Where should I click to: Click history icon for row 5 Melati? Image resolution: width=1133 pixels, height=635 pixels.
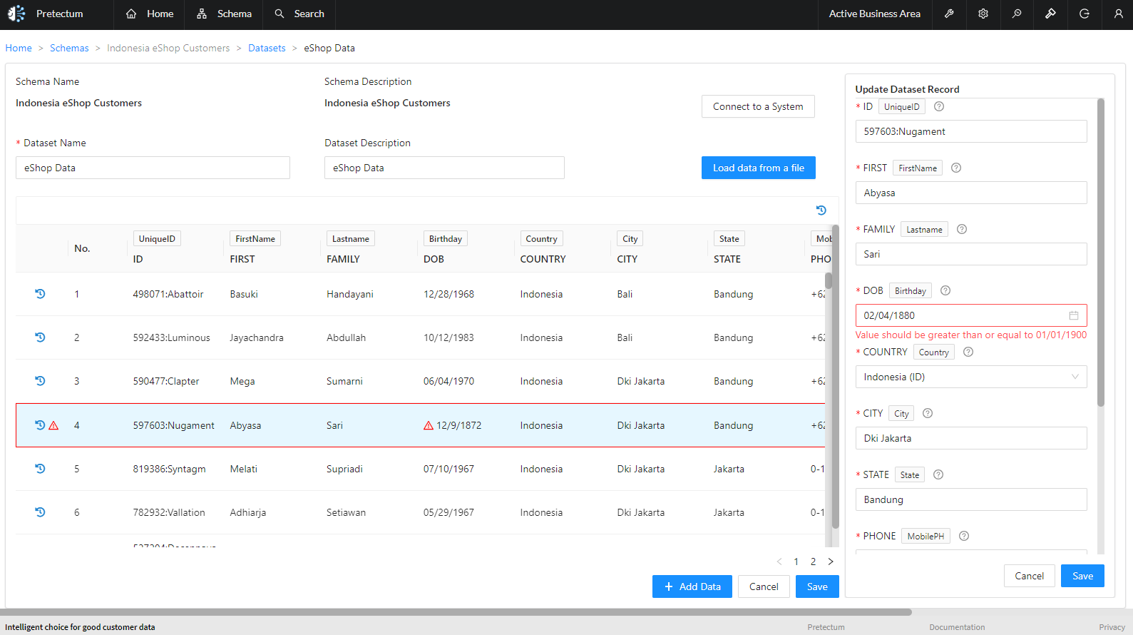pos(40,469)
